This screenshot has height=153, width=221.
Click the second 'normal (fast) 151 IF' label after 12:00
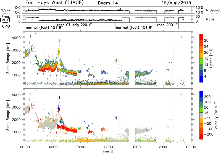point(134,28)
